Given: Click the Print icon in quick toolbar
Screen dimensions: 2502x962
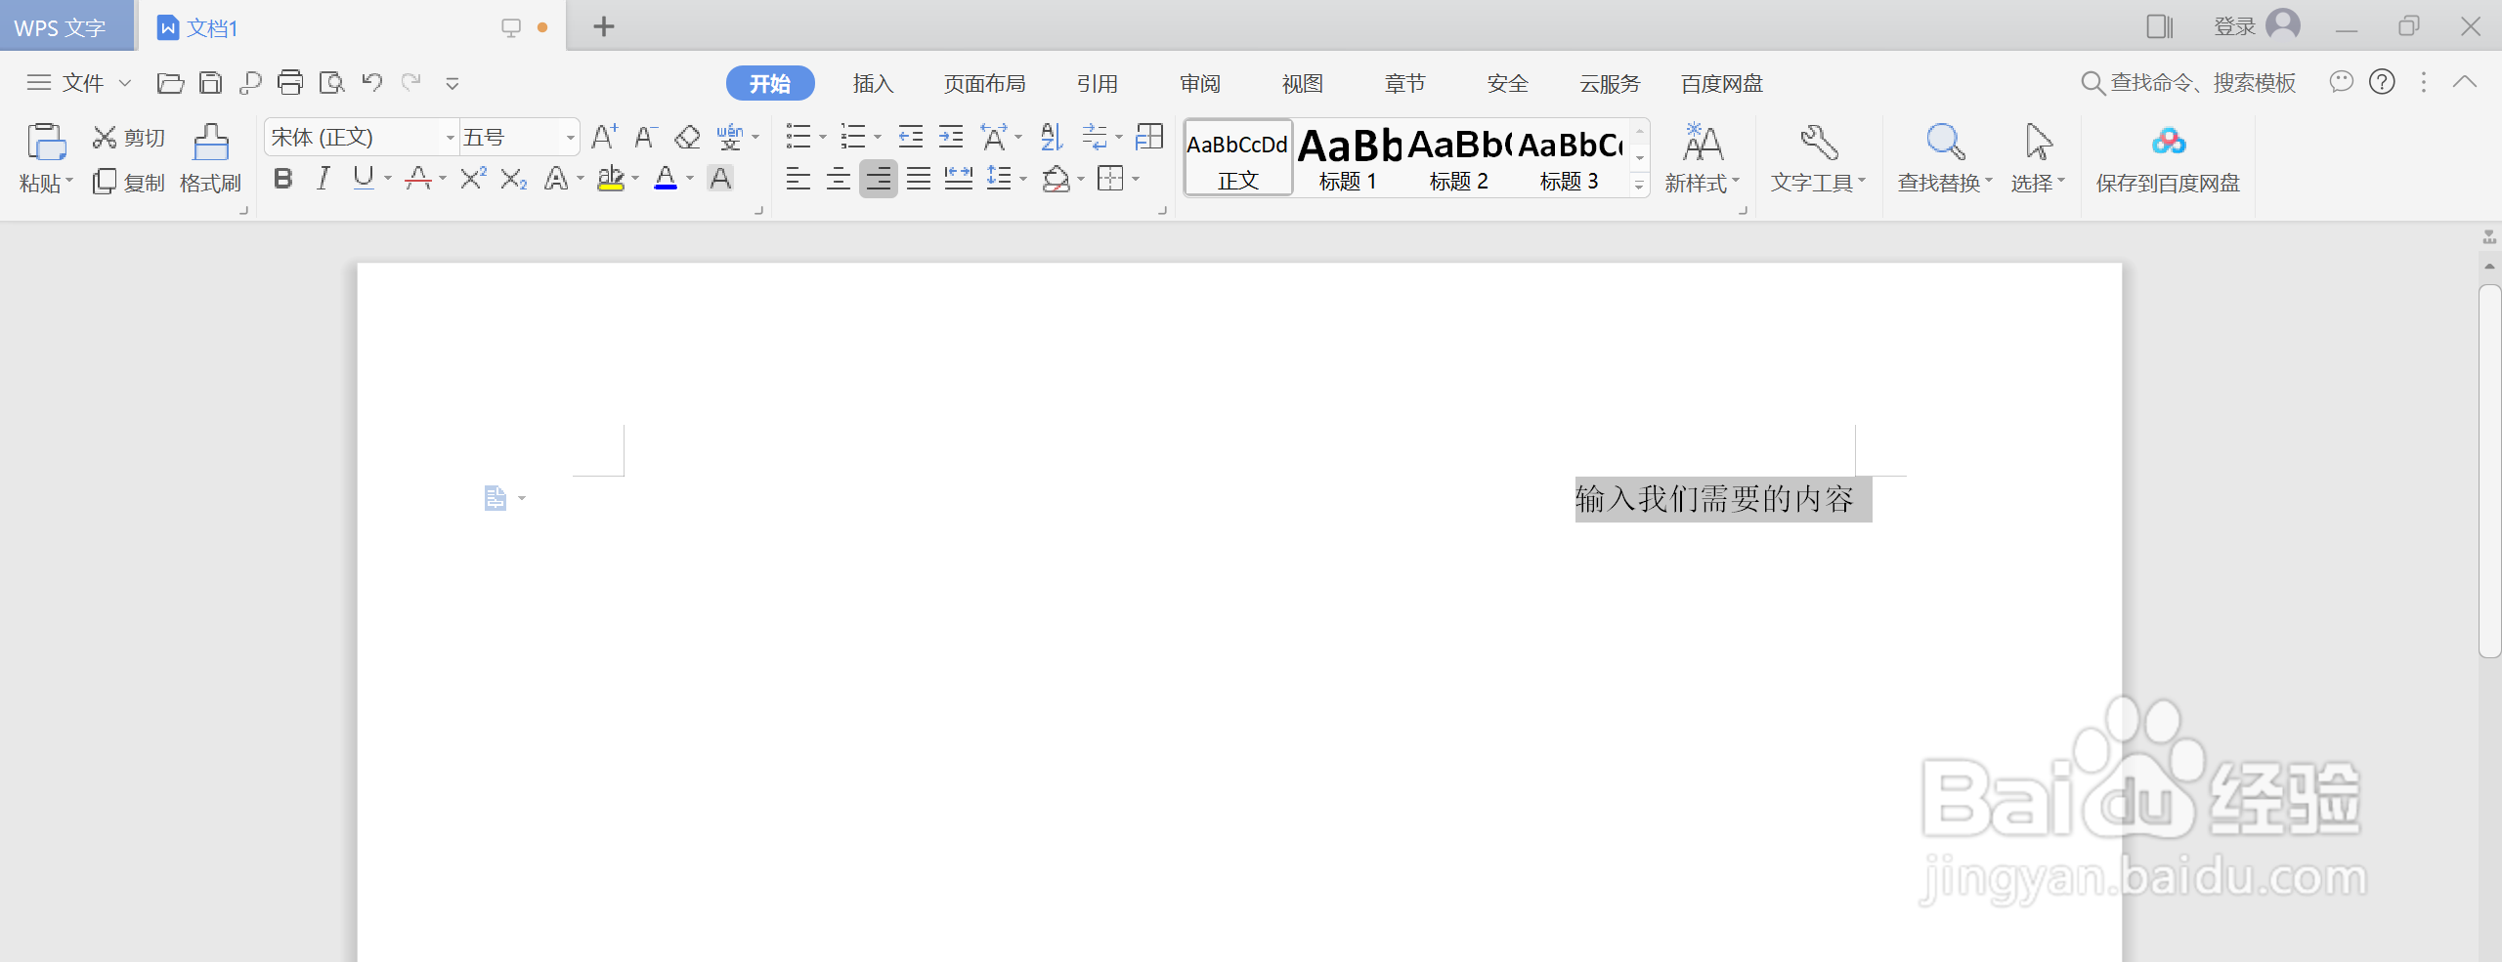Looking at the screenshot, I should (290, 83).
